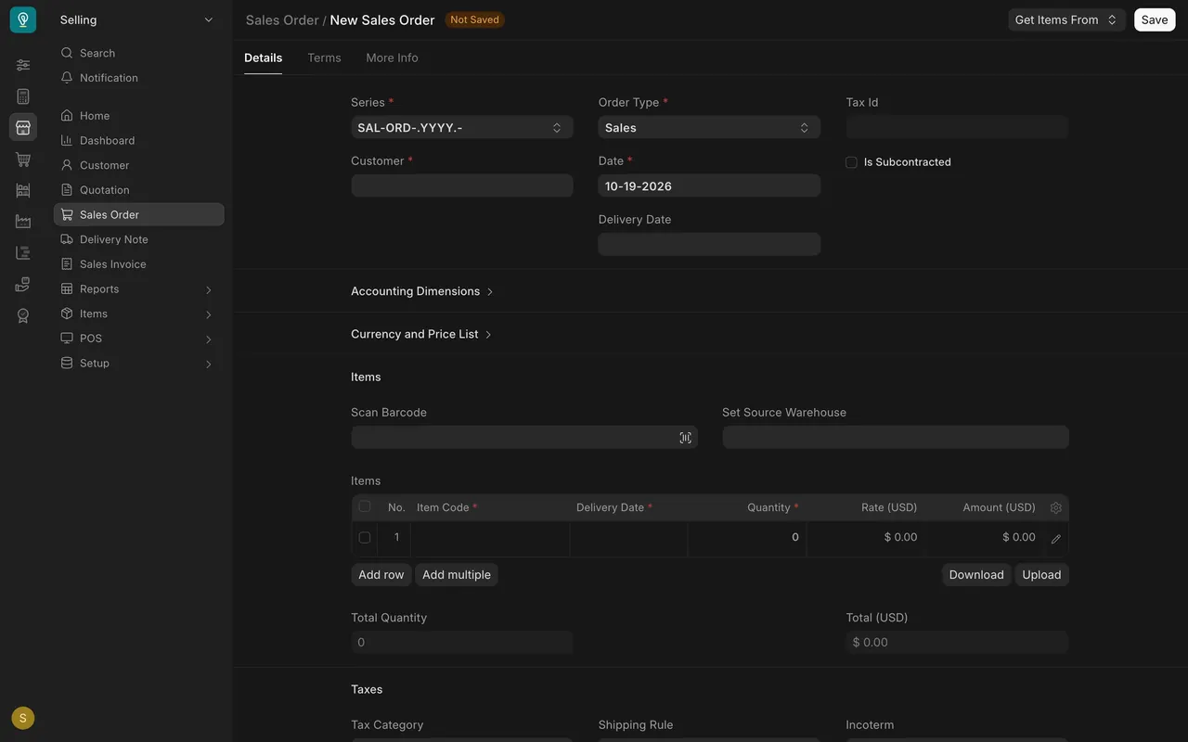Click the Download button
1188x742 pixels.
pyautogui.click(x=976, y=575)
